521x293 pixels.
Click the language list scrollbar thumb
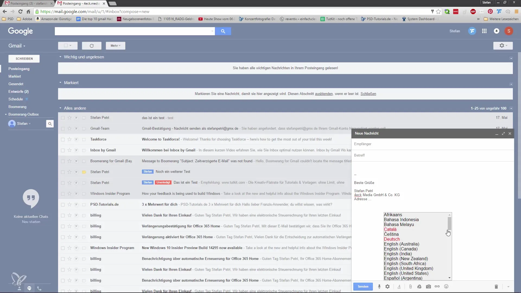click(450, 223)
